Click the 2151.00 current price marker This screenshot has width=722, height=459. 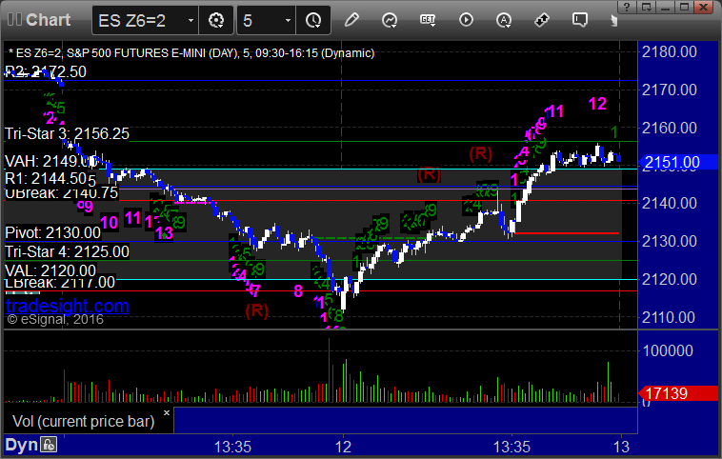(x=678, y=162)
